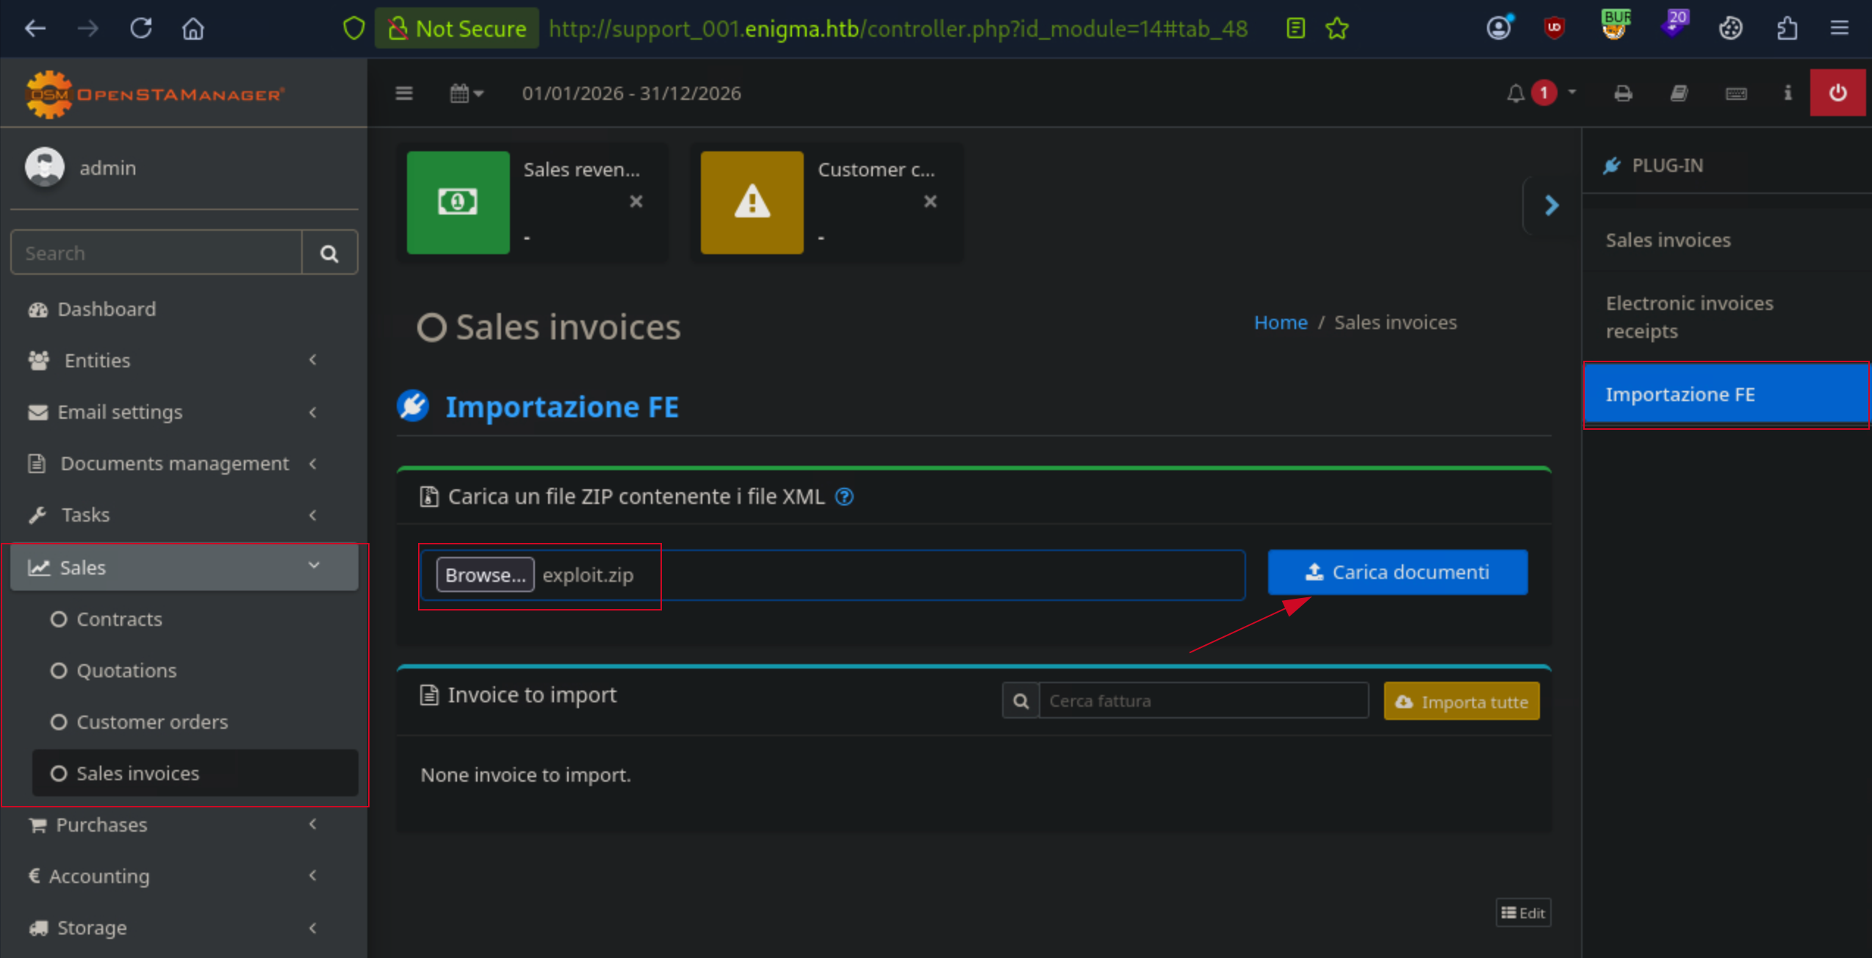Toggle the hamburger sidebar menu icon
Screen dimensions: 1872x958
404,93
